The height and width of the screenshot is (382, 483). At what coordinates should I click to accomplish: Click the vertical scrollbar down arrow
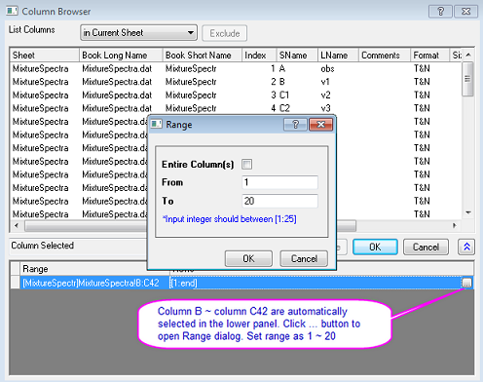pyautogui.click(x=467, y=212)
